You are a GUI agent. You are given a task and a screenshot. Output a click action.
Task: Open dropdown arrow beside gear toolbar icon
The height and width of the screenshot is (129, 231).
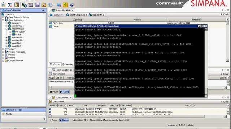54,5
